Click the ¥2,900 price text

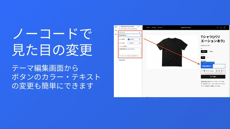(x=203, y=61)
